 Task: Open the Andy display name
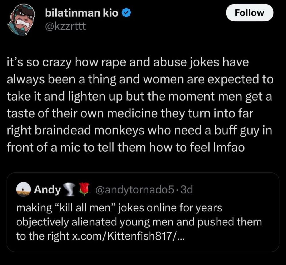click(x=47, y=190)
